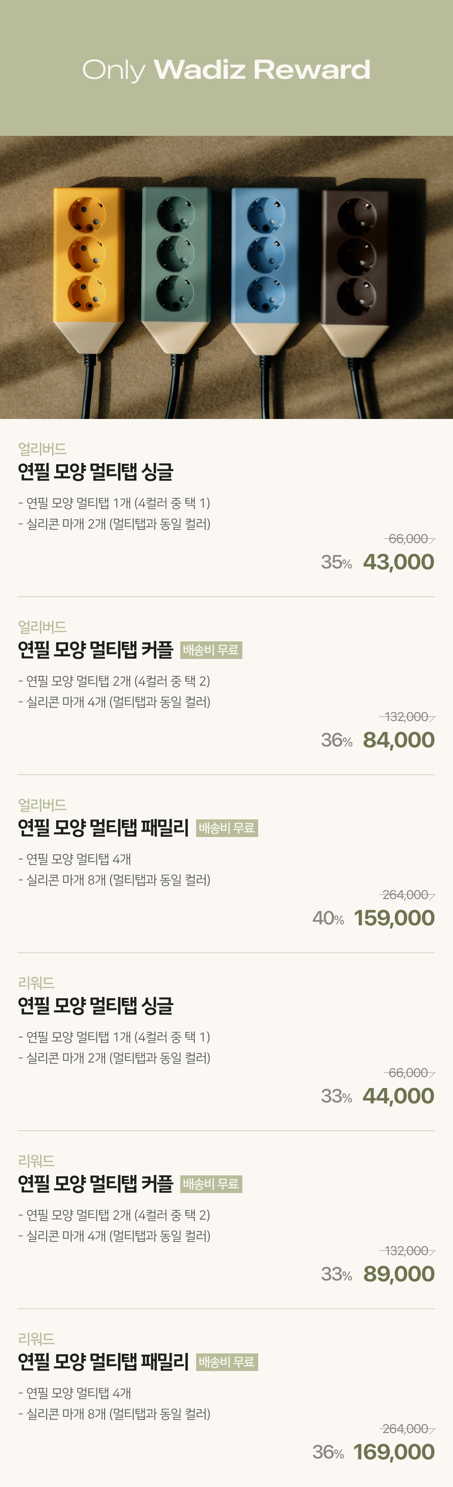The image size is (453, 1487).
Task: Select the early bird 커플 reward title
Action: click(x=96, y=650)
